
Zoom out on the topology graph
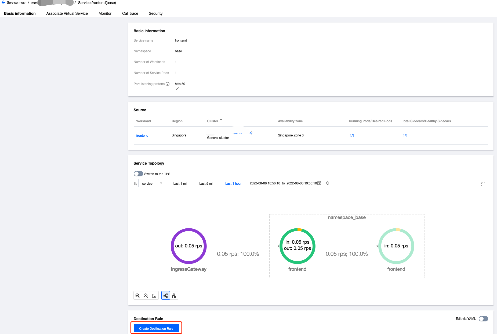click(x=146, y=296)
